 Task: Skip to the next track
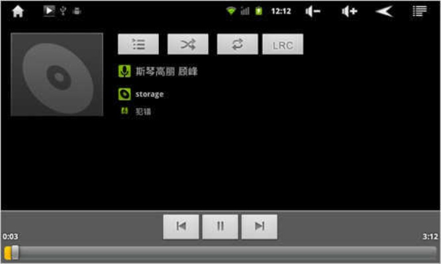tap(260, 227)
